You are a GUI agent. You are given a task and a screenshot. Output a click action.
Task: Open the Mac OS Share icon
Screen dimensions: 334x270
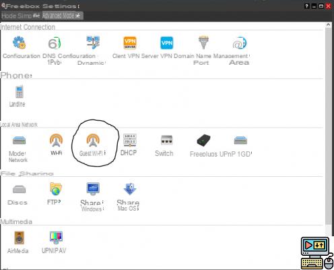point(130,189)
